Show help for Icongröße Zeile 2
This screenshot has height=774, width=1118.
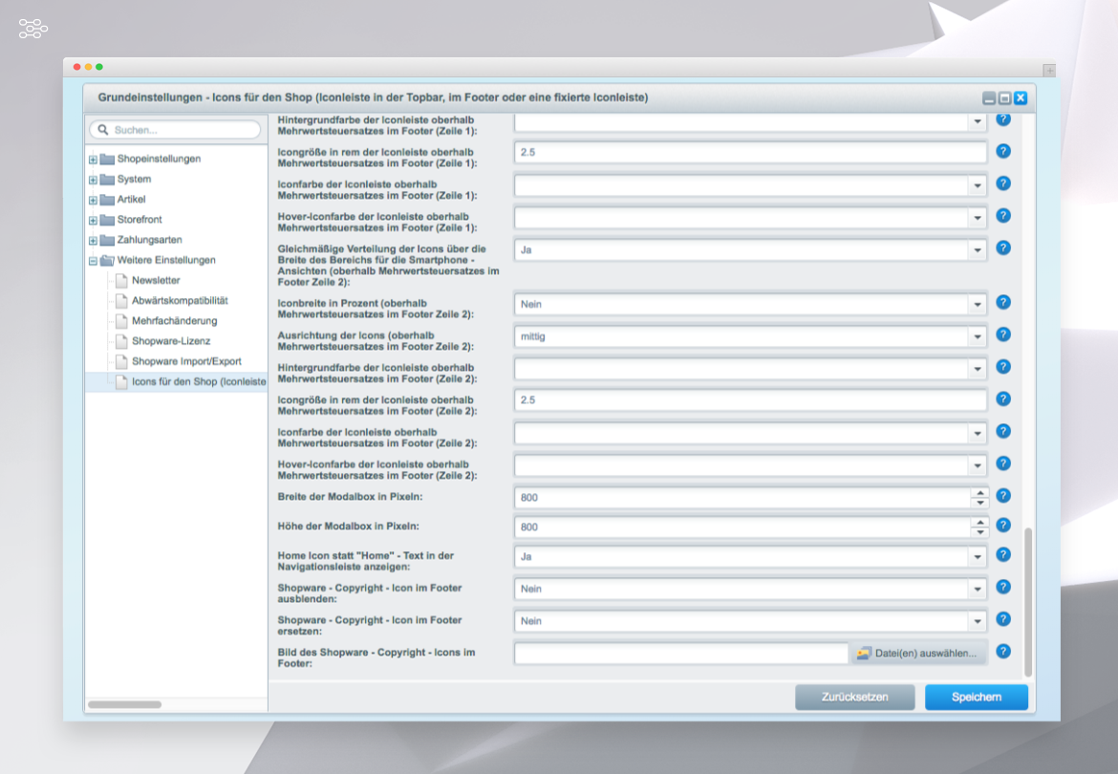[1003, 398]
